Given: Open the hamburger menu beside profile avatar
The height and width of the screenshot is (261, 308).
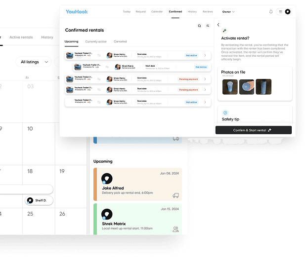Looking at the screenshot, I should coord(280,12).
